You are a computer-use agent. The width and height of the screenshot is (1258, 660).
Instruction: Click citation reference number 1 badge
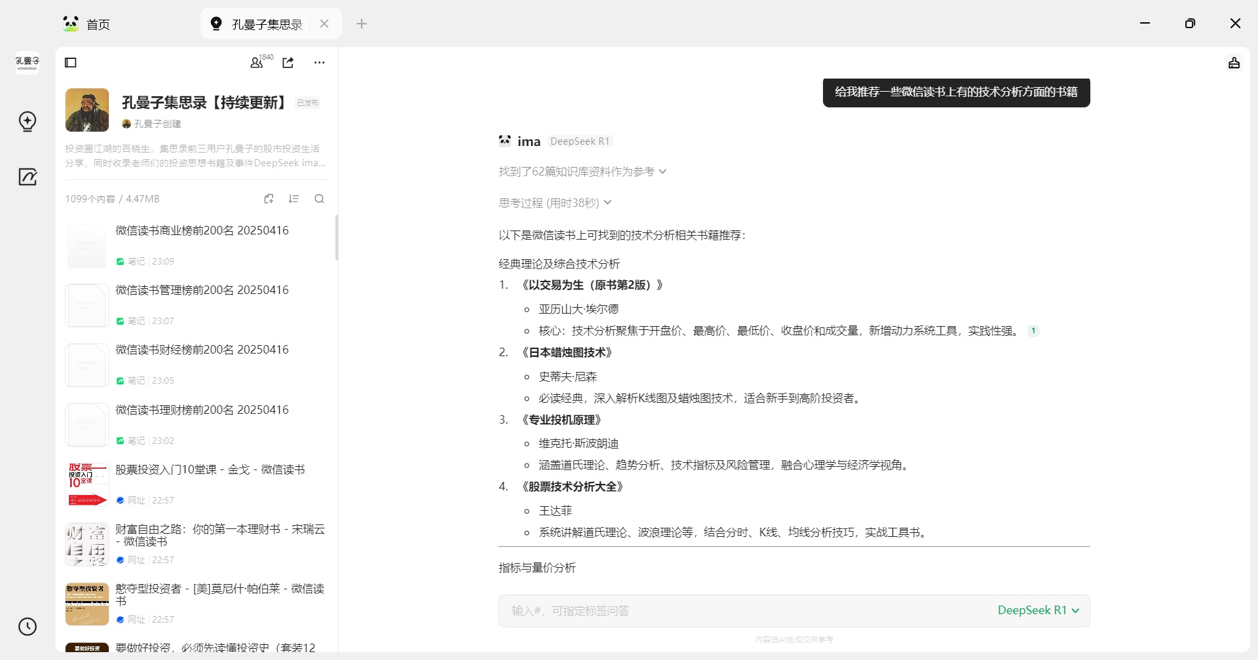coord(1033,331)
